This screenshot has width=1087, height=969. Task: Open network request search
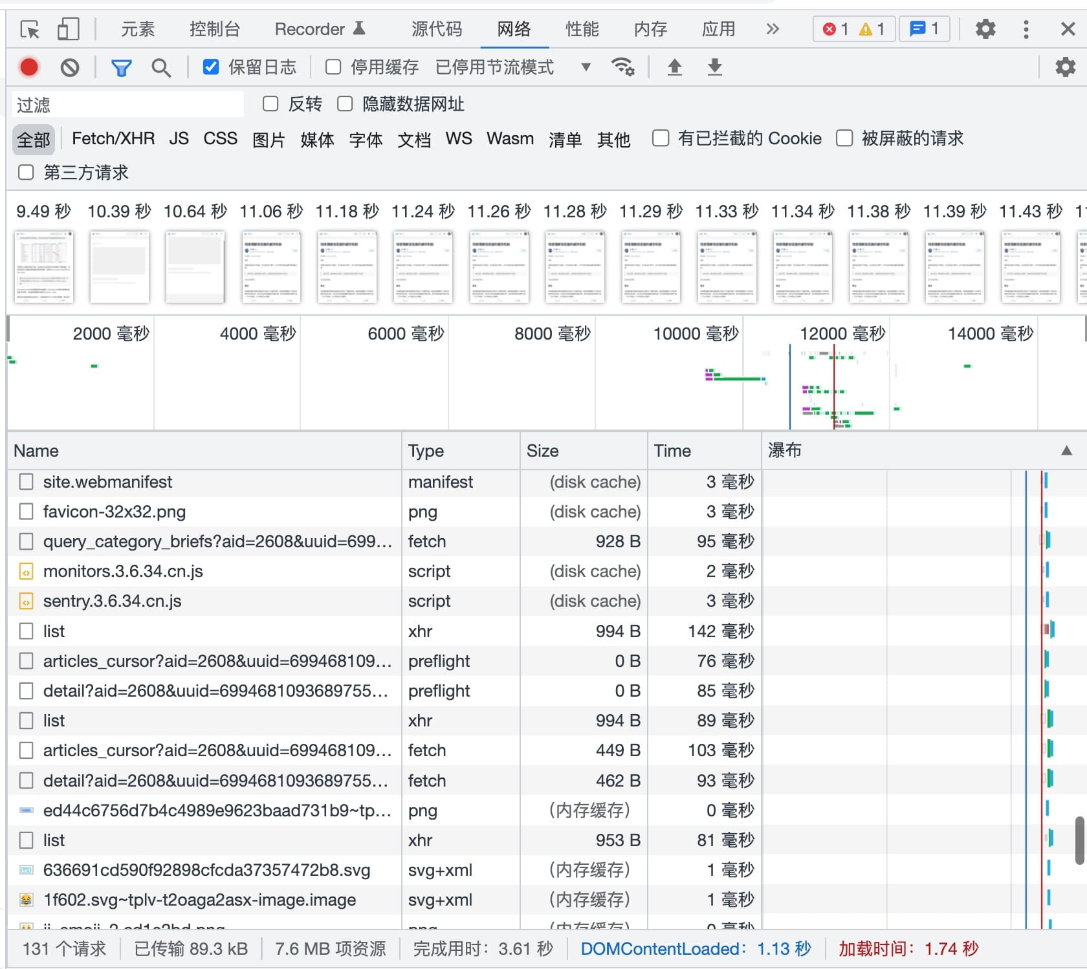coord(161,67)
